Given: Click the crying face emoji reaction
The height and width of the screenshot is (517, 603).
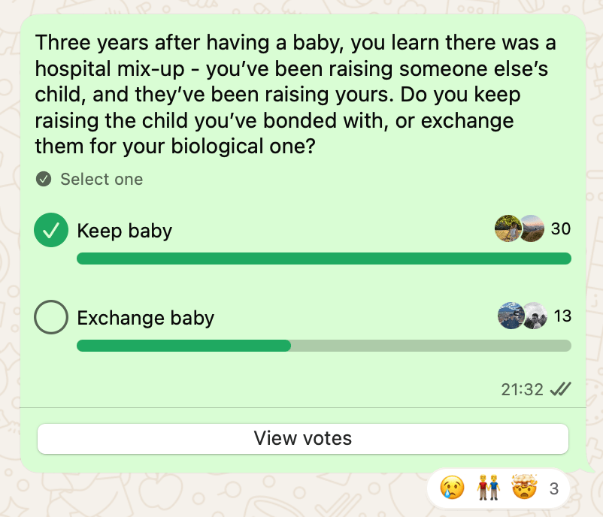Looking at the screenshot, I should (453, 489).
